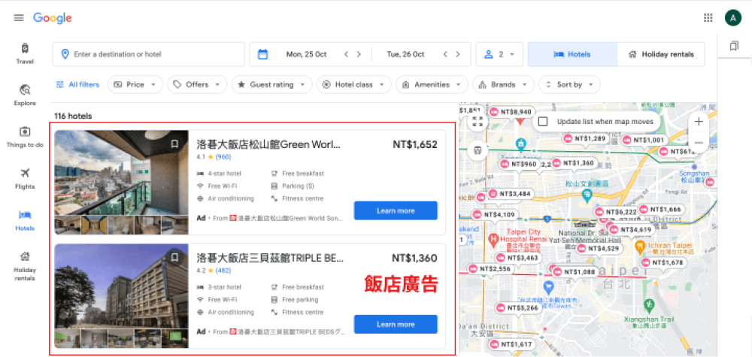Click Mon, 25 Oct check-in date

307,54
